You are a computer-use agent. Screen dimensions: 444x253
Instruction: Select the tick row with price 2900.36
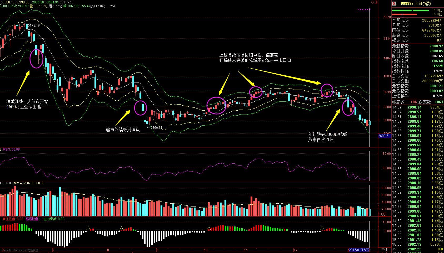click(417, 183)
